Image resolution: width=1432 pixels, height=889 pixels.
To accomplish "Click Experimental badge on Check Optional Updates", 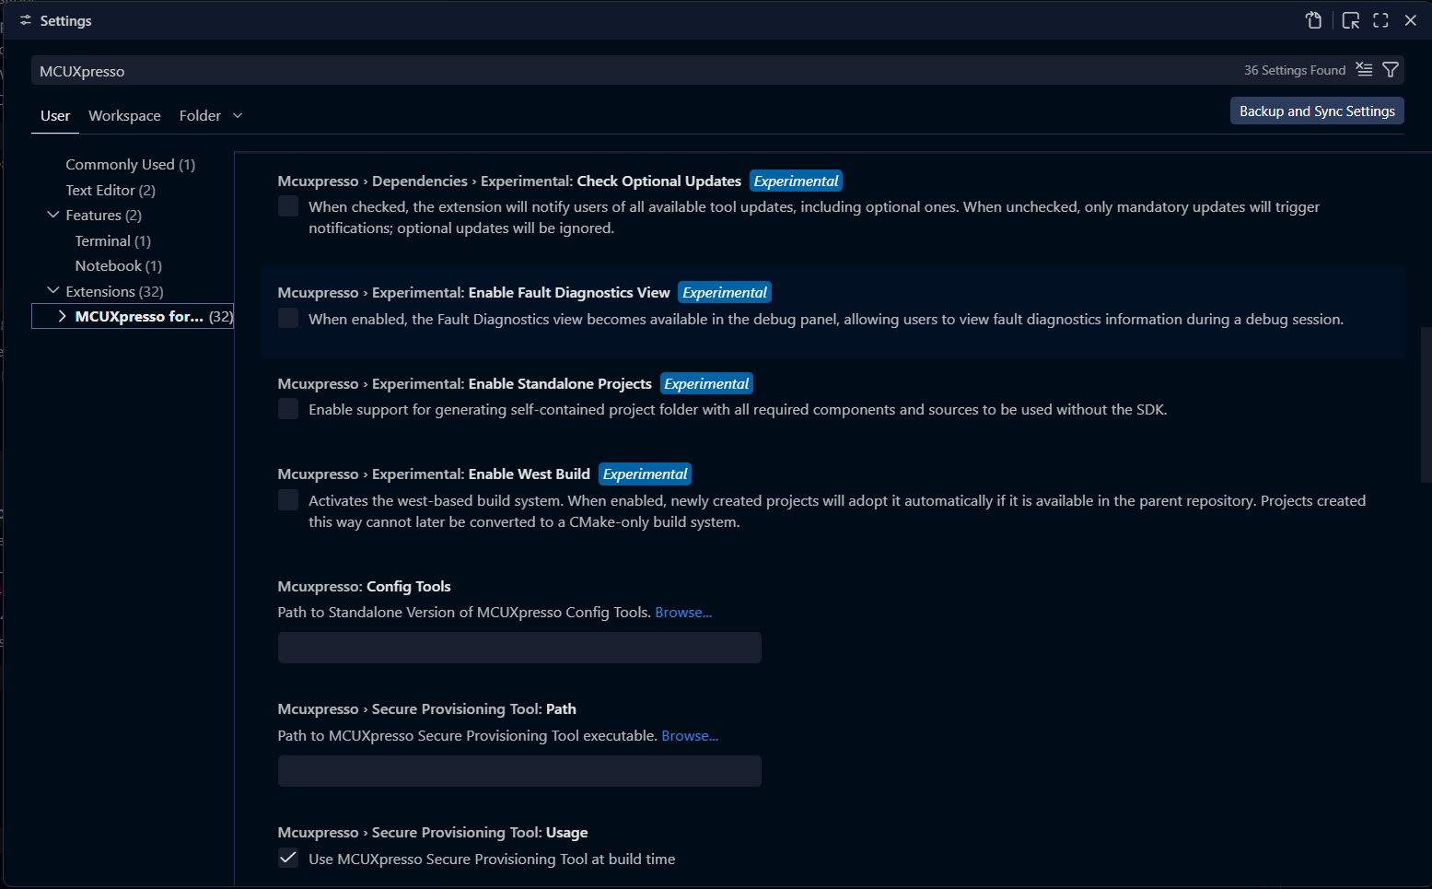I will pos(796,181).
